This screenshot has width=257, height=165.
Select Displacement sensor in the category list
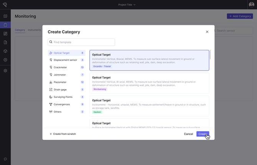tap(66, 60)
